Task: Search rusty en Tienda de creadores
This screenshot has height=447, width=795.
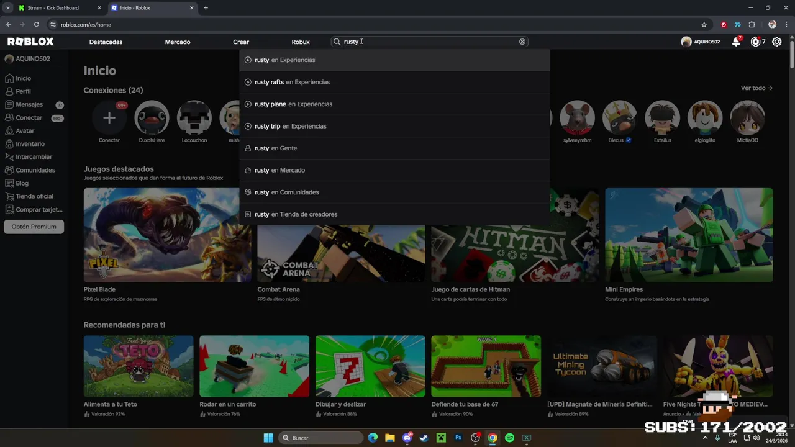Action: (394, 214)
